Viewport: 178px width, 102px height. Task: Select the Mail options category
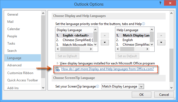tap(10, 22)
